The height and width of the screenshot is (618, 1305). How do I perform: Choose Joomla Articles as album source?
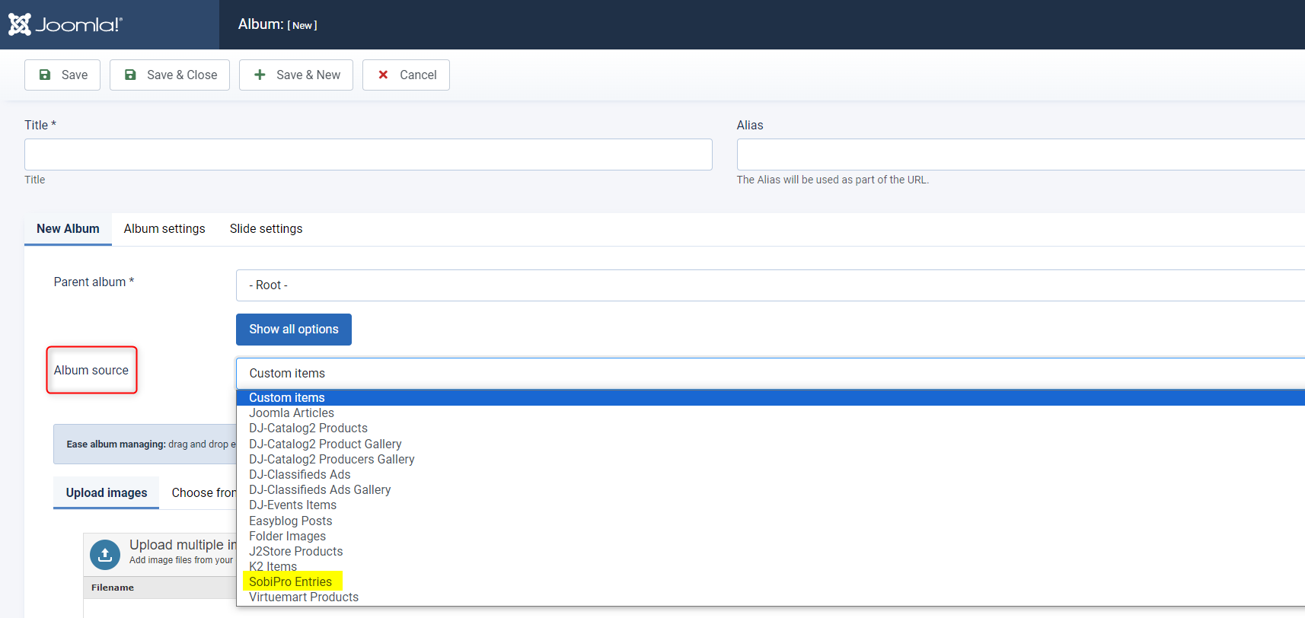coord(771,413)
